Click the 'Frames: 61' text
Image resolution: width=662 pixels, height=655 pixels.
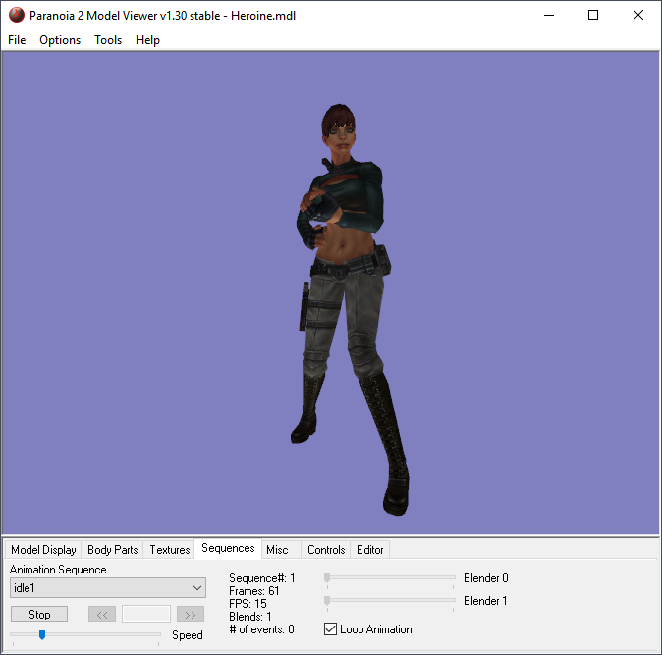coord(254,591)
